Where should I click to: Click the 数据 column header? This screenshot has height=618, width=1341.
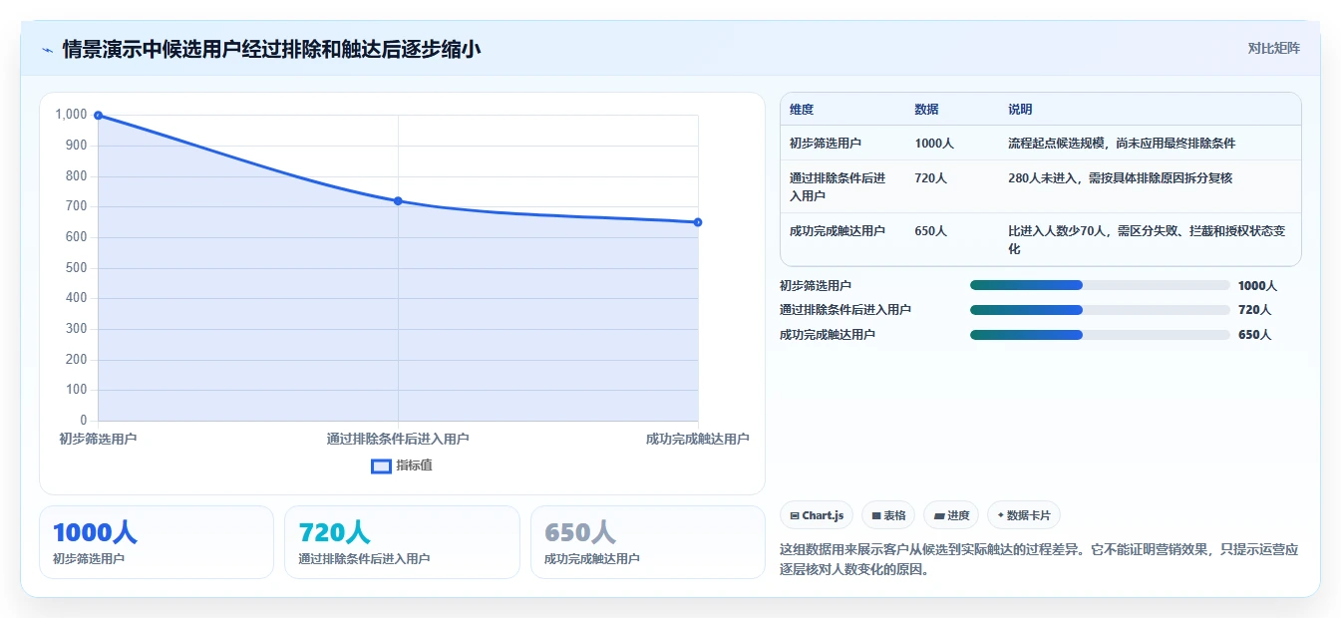pyautogui.click(x=926, y=110)
